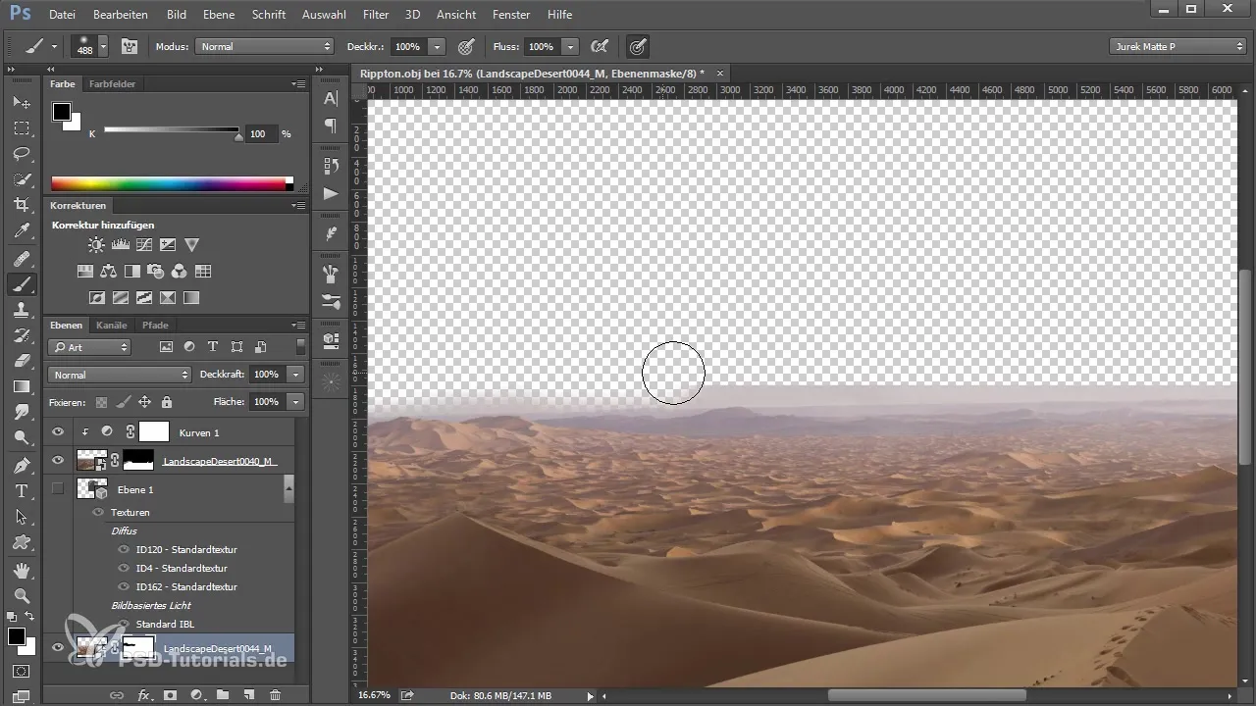
Task: Hide the Kurven 1 layer
Action: [x=58, y=431]
